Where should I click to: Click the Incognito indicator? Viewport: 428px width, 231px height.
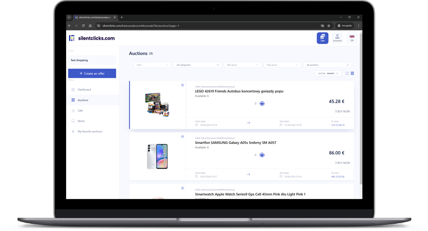(344, 26)
